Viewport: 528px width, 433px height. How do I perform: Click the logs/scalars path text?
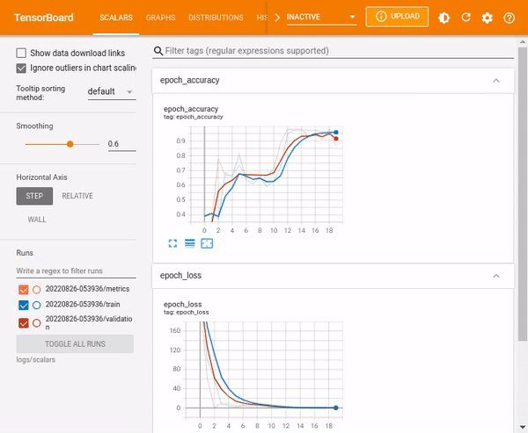click(x=36, y=360)
